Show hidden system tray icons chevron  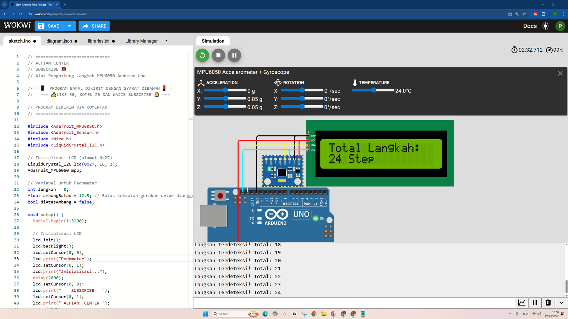510,314
